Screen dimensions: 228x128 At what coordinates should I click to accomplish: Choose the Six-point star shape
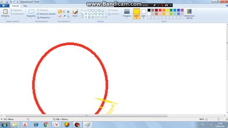(93, 17)
